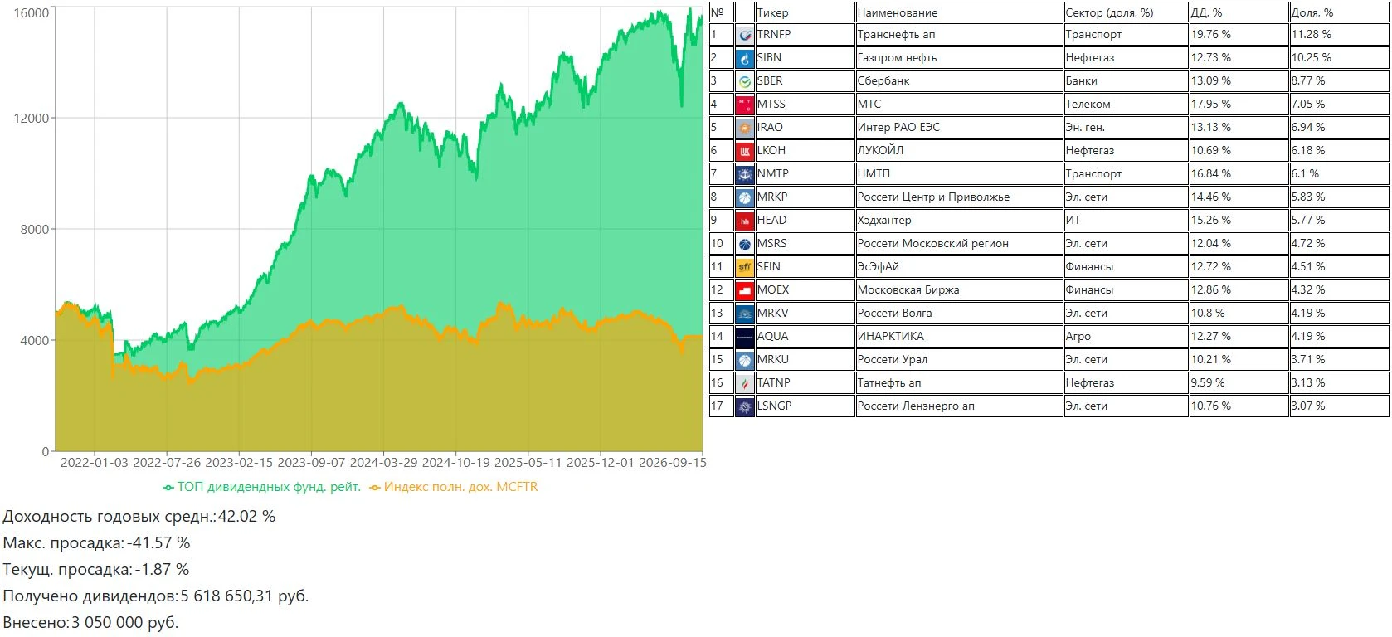
Task: Click the 'Доля, %' column header
Action: [1339, 12]
